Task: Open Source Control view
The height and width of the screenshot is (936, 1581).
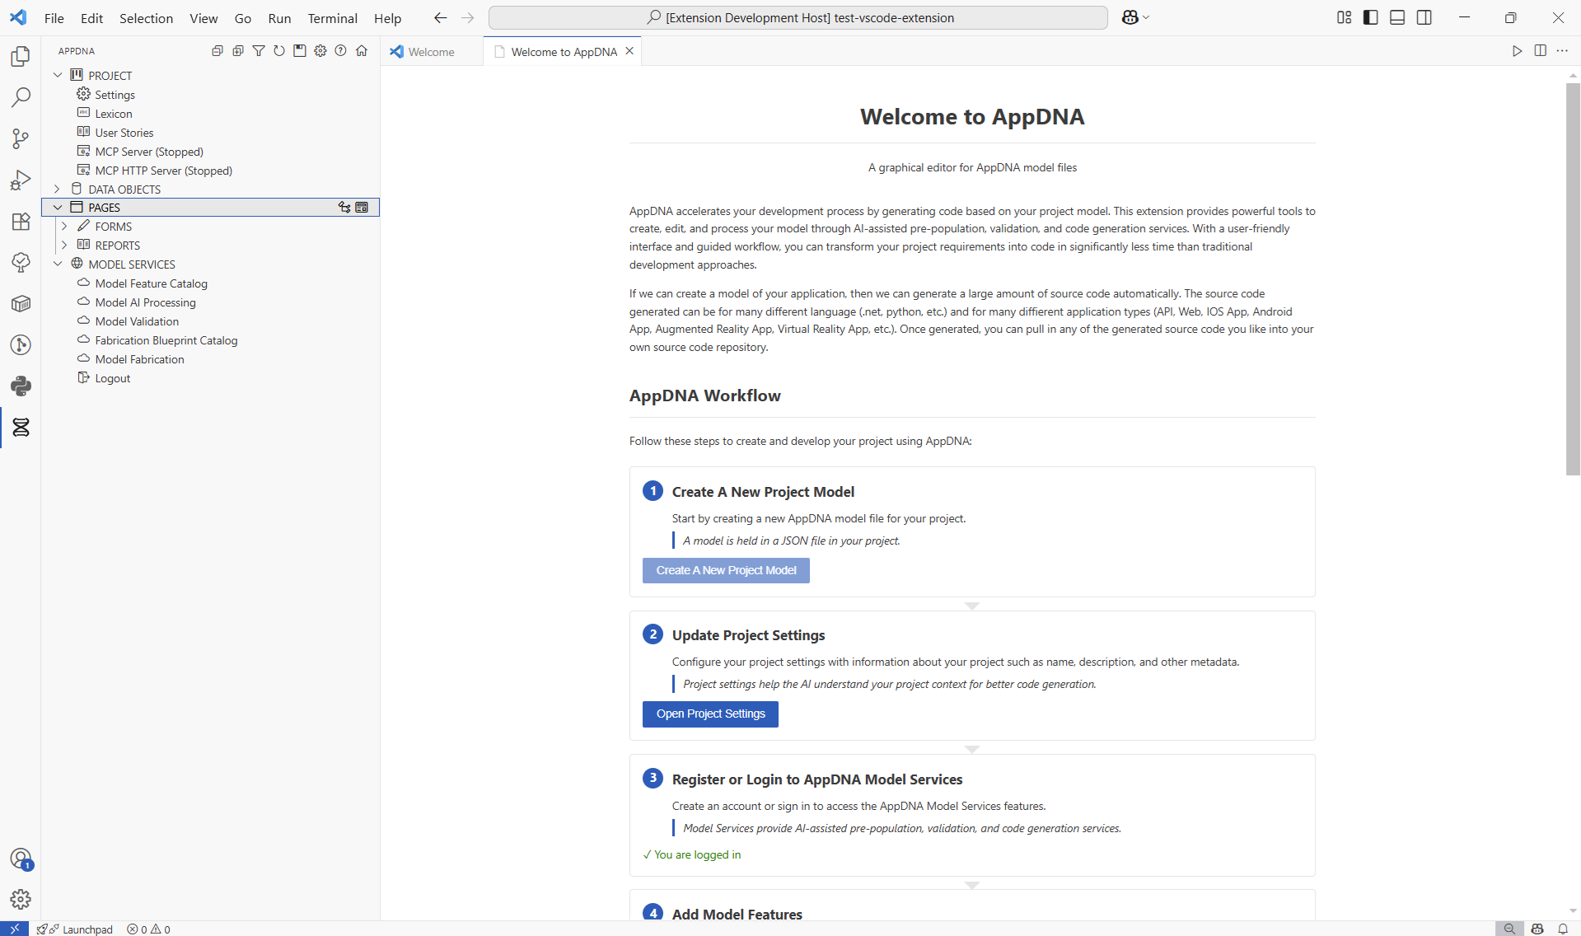Action: [x=21, y=138]
